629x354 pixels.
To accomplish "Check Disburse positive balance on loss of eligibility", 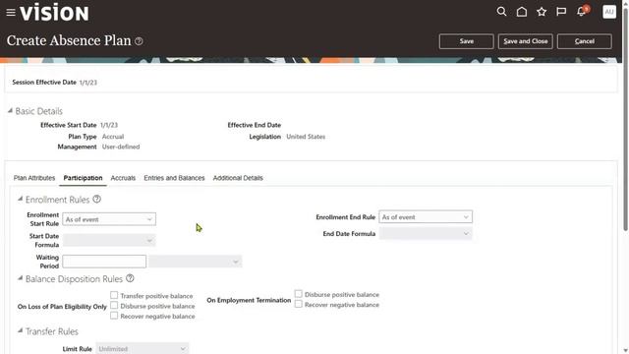I will [114, 306].
